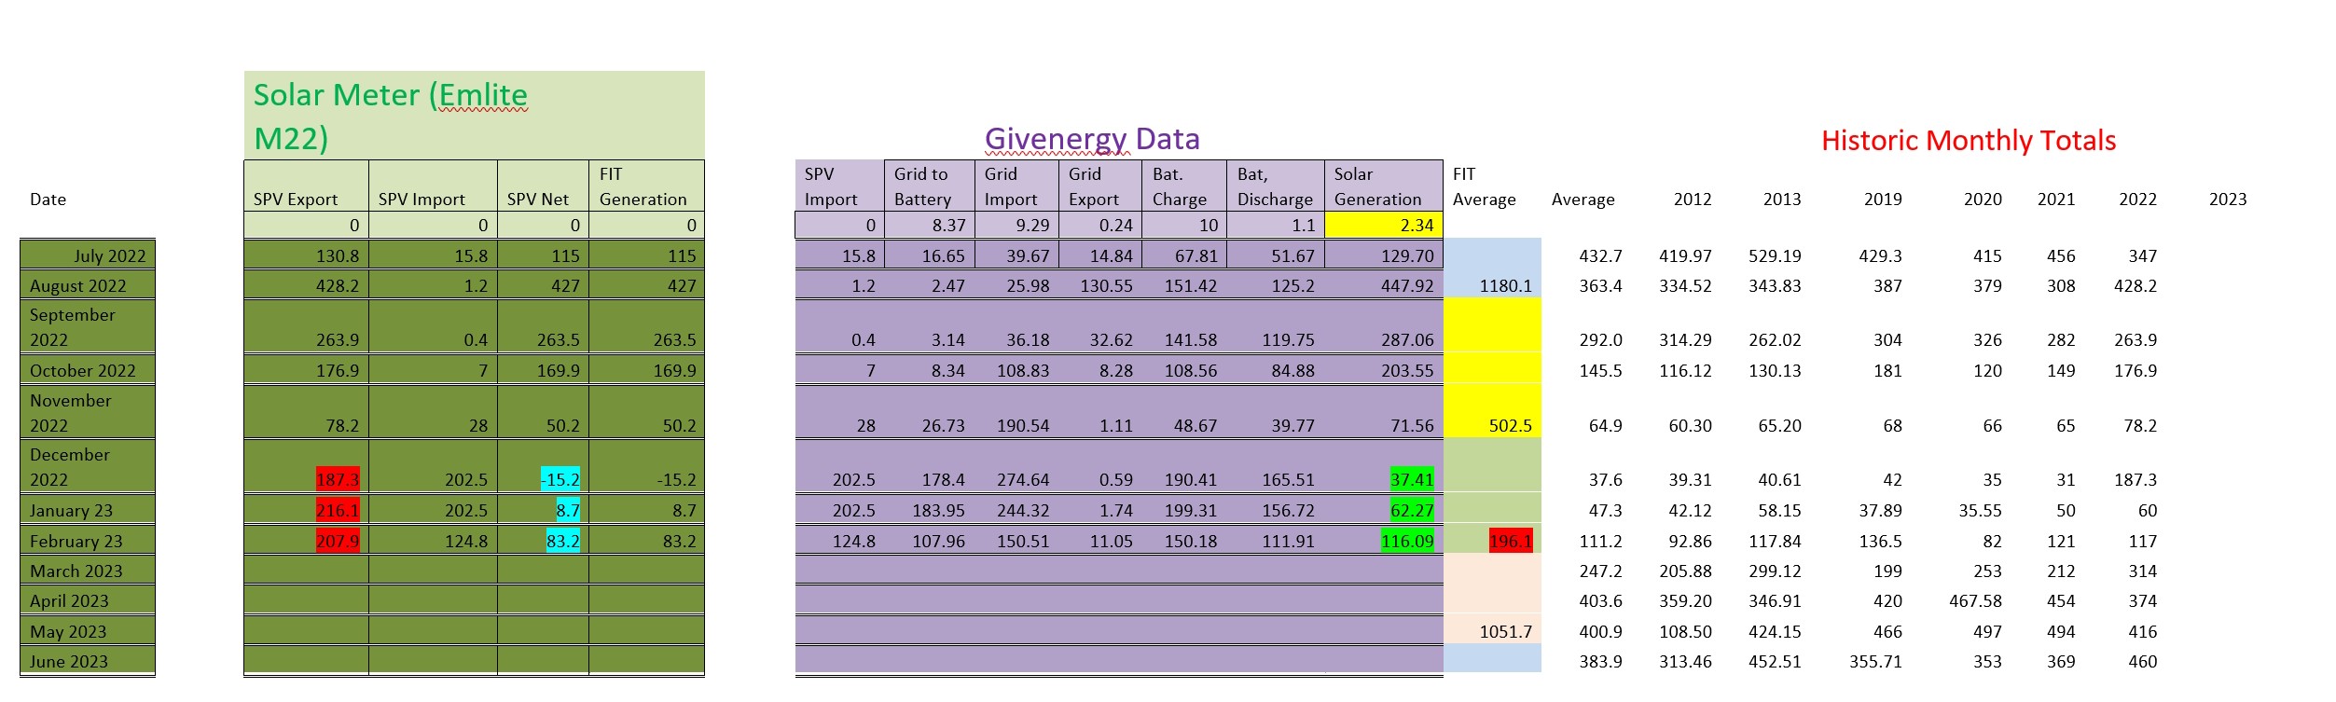Click the yellow FIT Average cell 502.5
This screenshot has width=2336, height=702.
tap(1510, 425)
